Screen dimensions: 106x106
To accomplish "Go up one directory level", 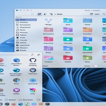I will 32,14.
